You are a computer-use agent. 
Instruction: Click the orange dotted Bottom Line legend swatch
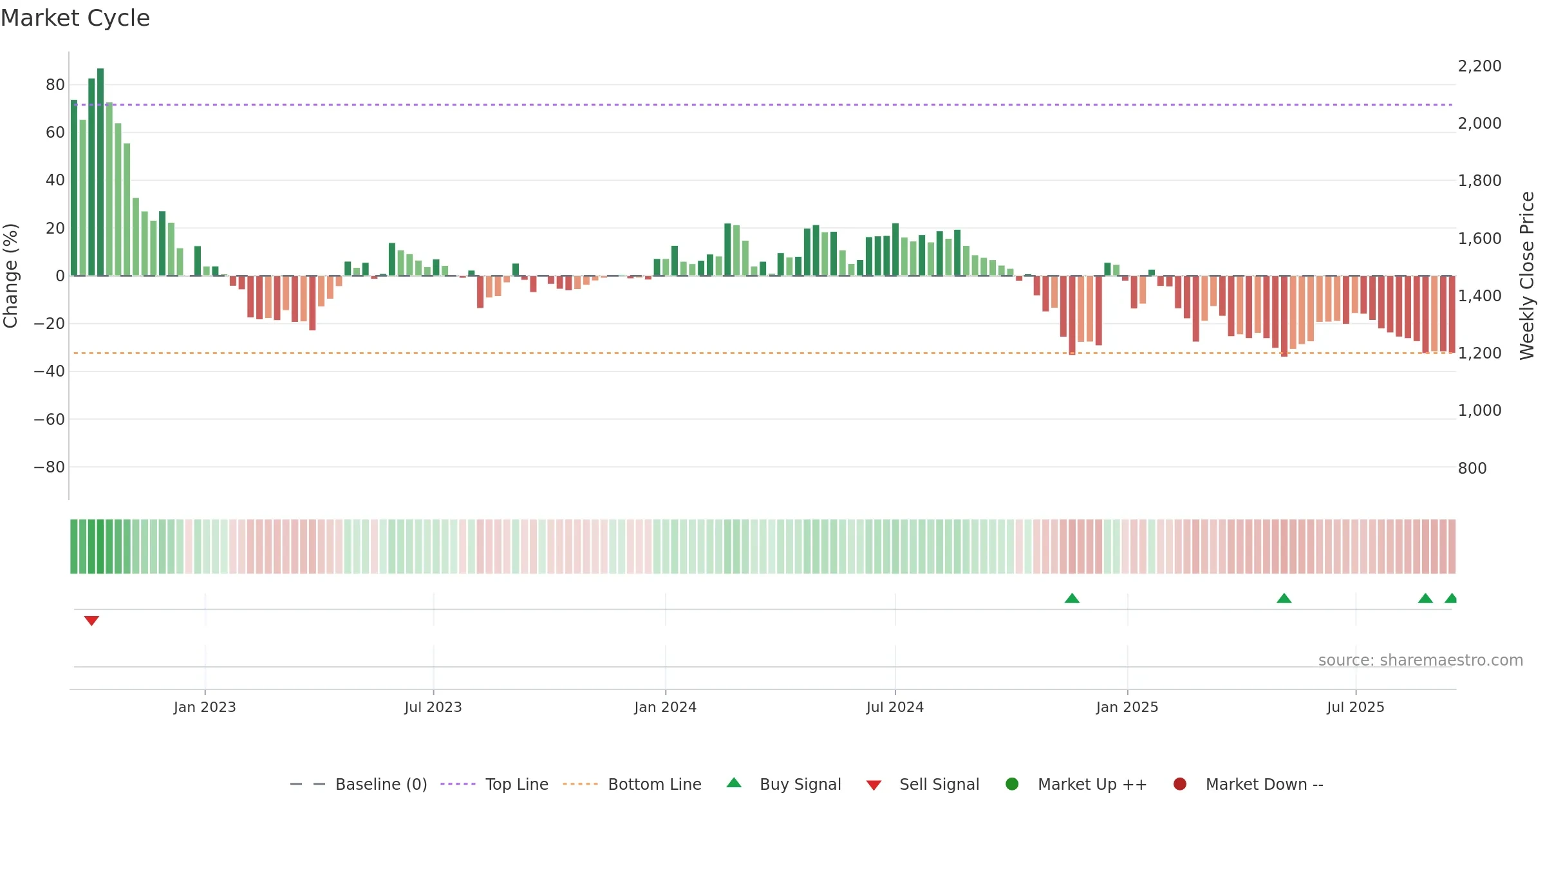[x=580, y=784]
